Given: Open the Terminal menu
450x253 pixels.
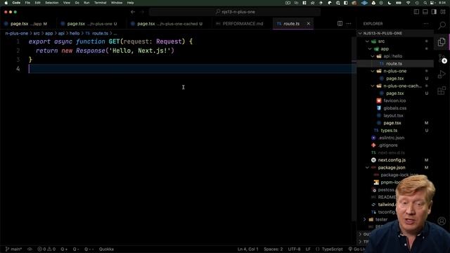Looking at the screenshot, I should [100, 3].
